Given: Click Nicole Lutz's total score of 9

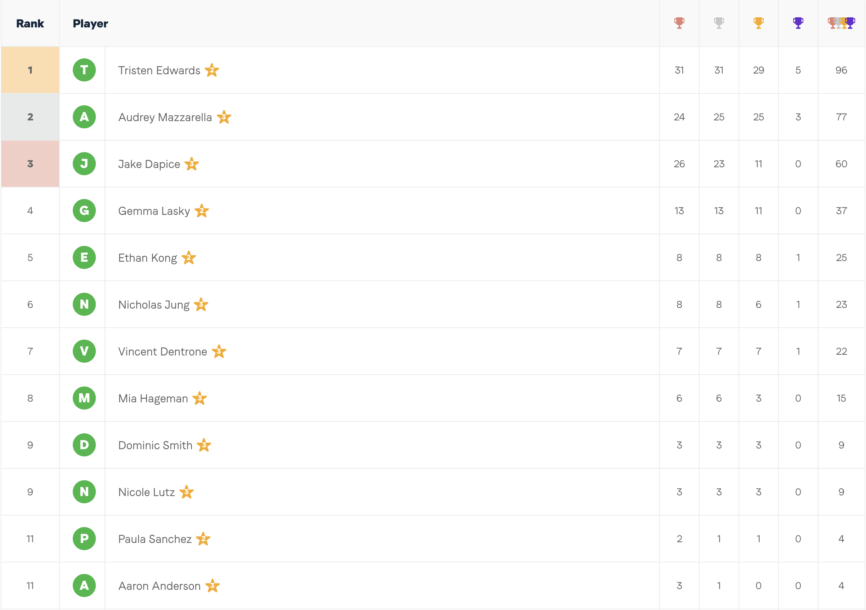Looking at the screenshot, I should click(x=841, y=492).
